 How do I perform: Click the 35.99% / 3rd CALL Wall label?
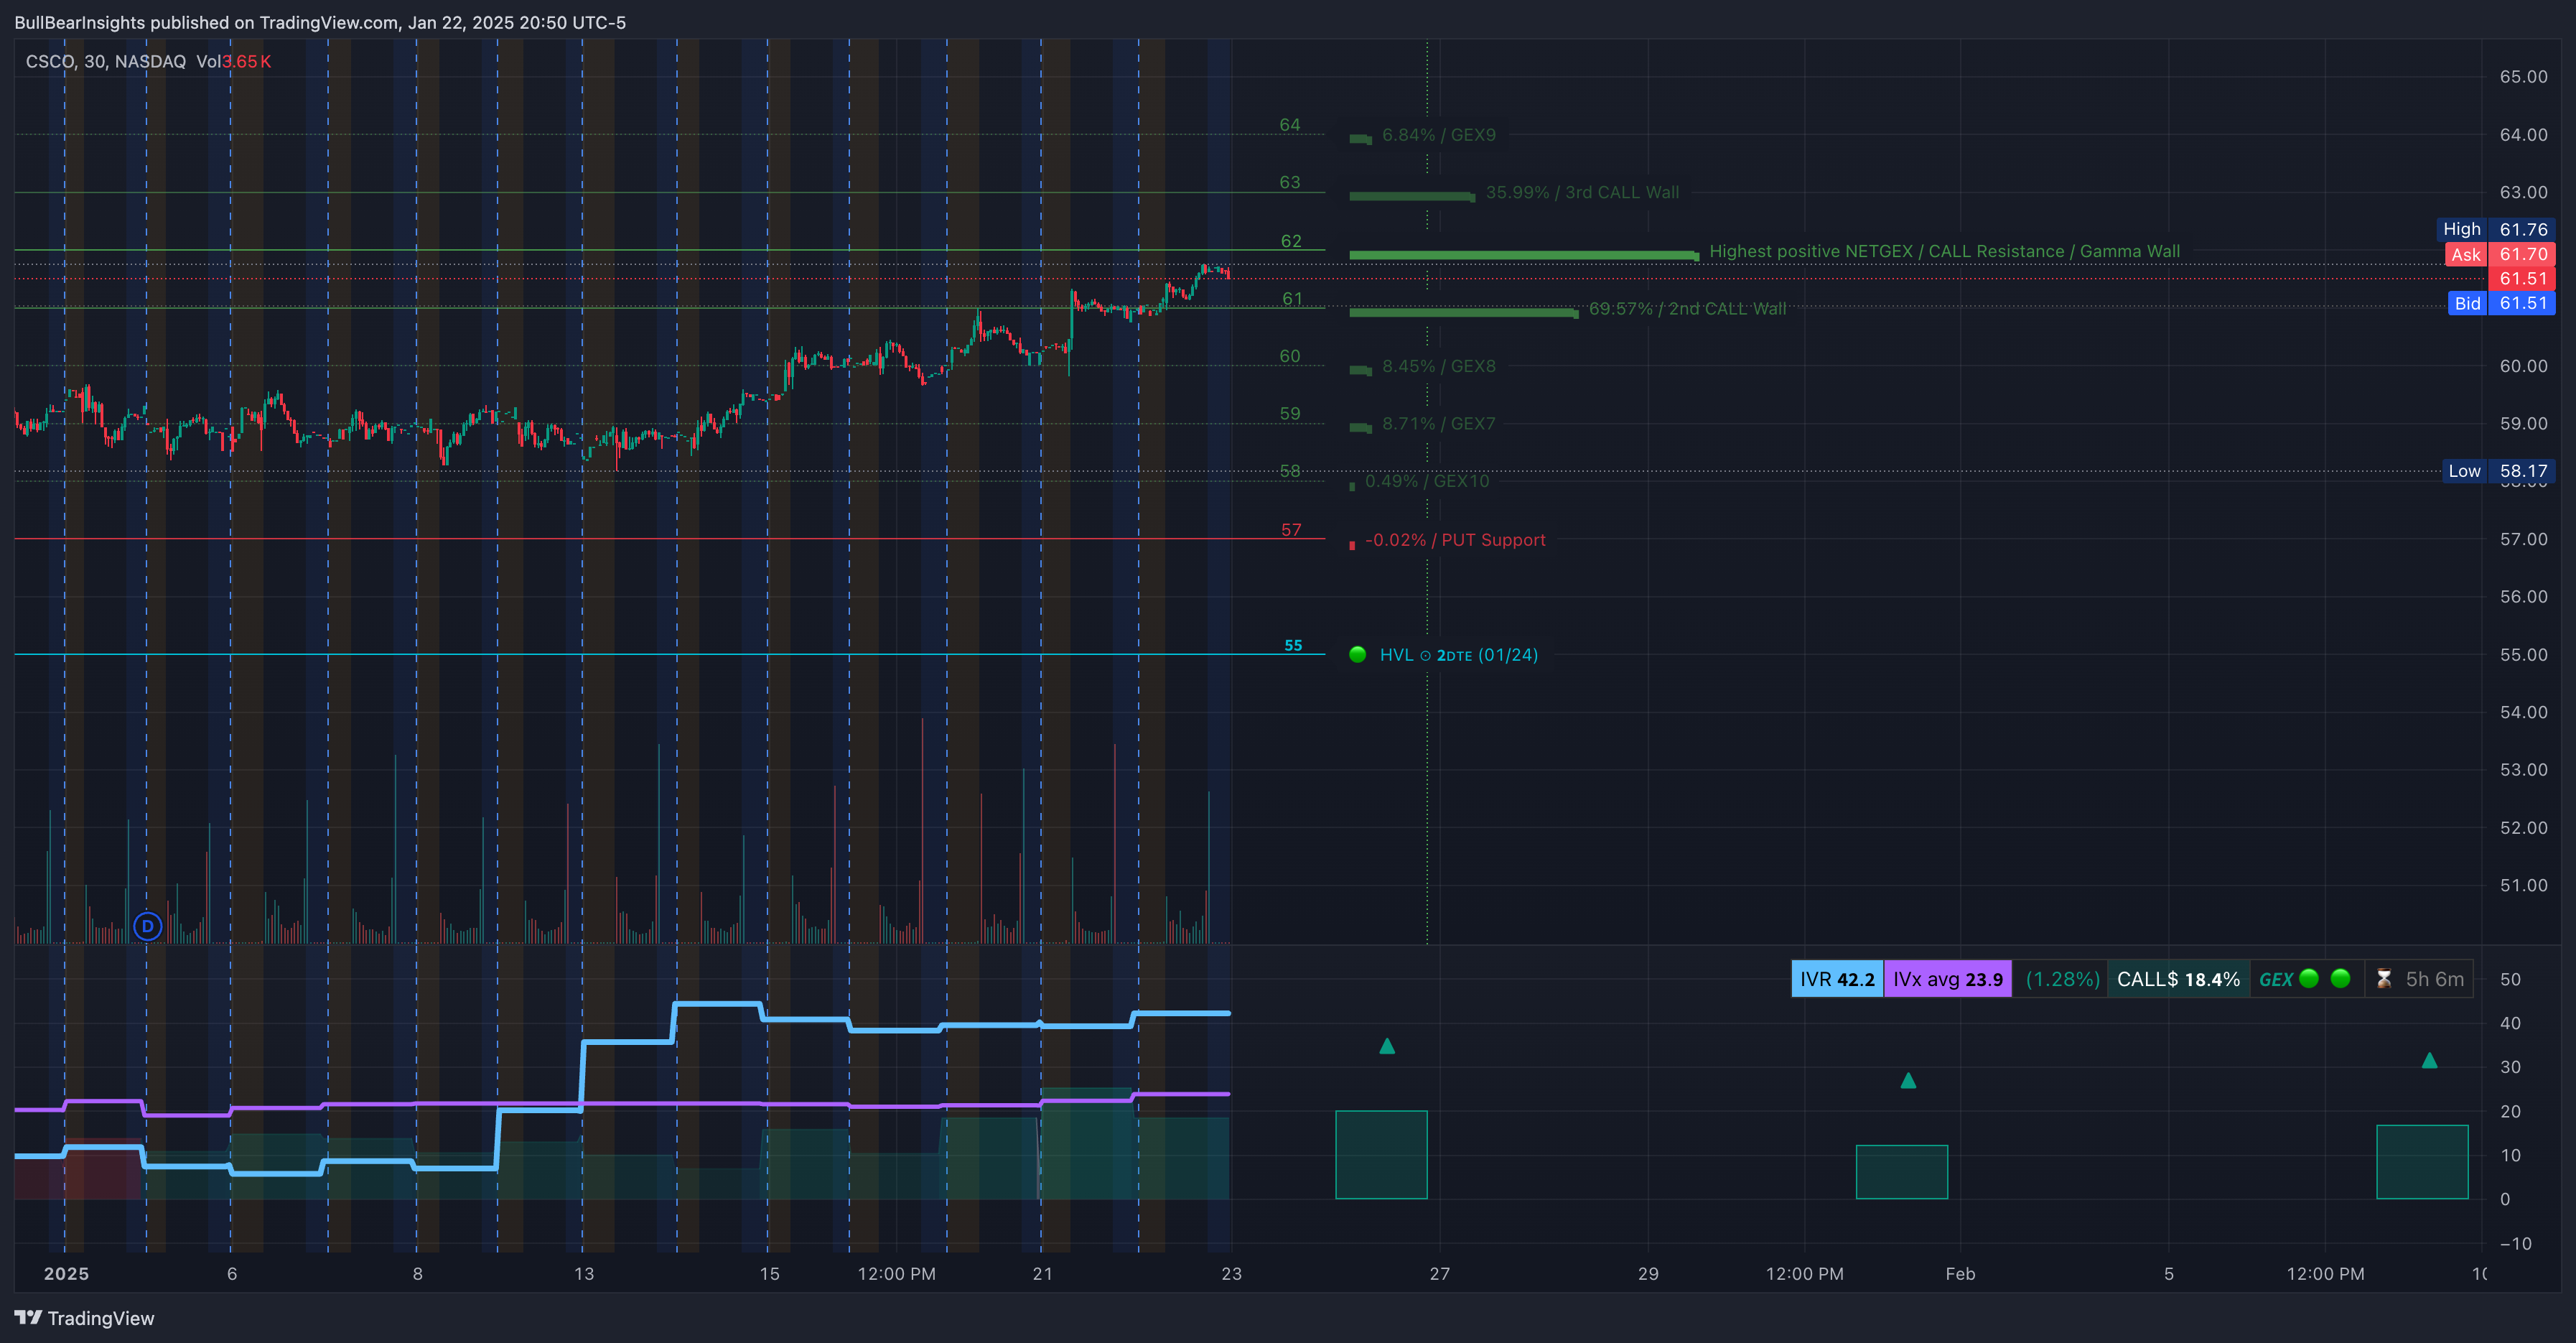(x=1582, y=192)
